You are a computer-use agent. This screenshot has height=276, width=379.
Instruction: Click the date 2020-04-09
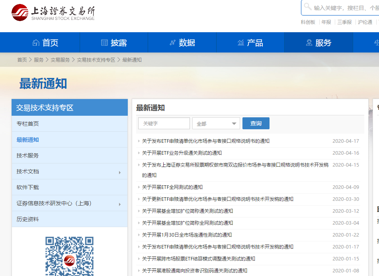(x=346, y=187)
